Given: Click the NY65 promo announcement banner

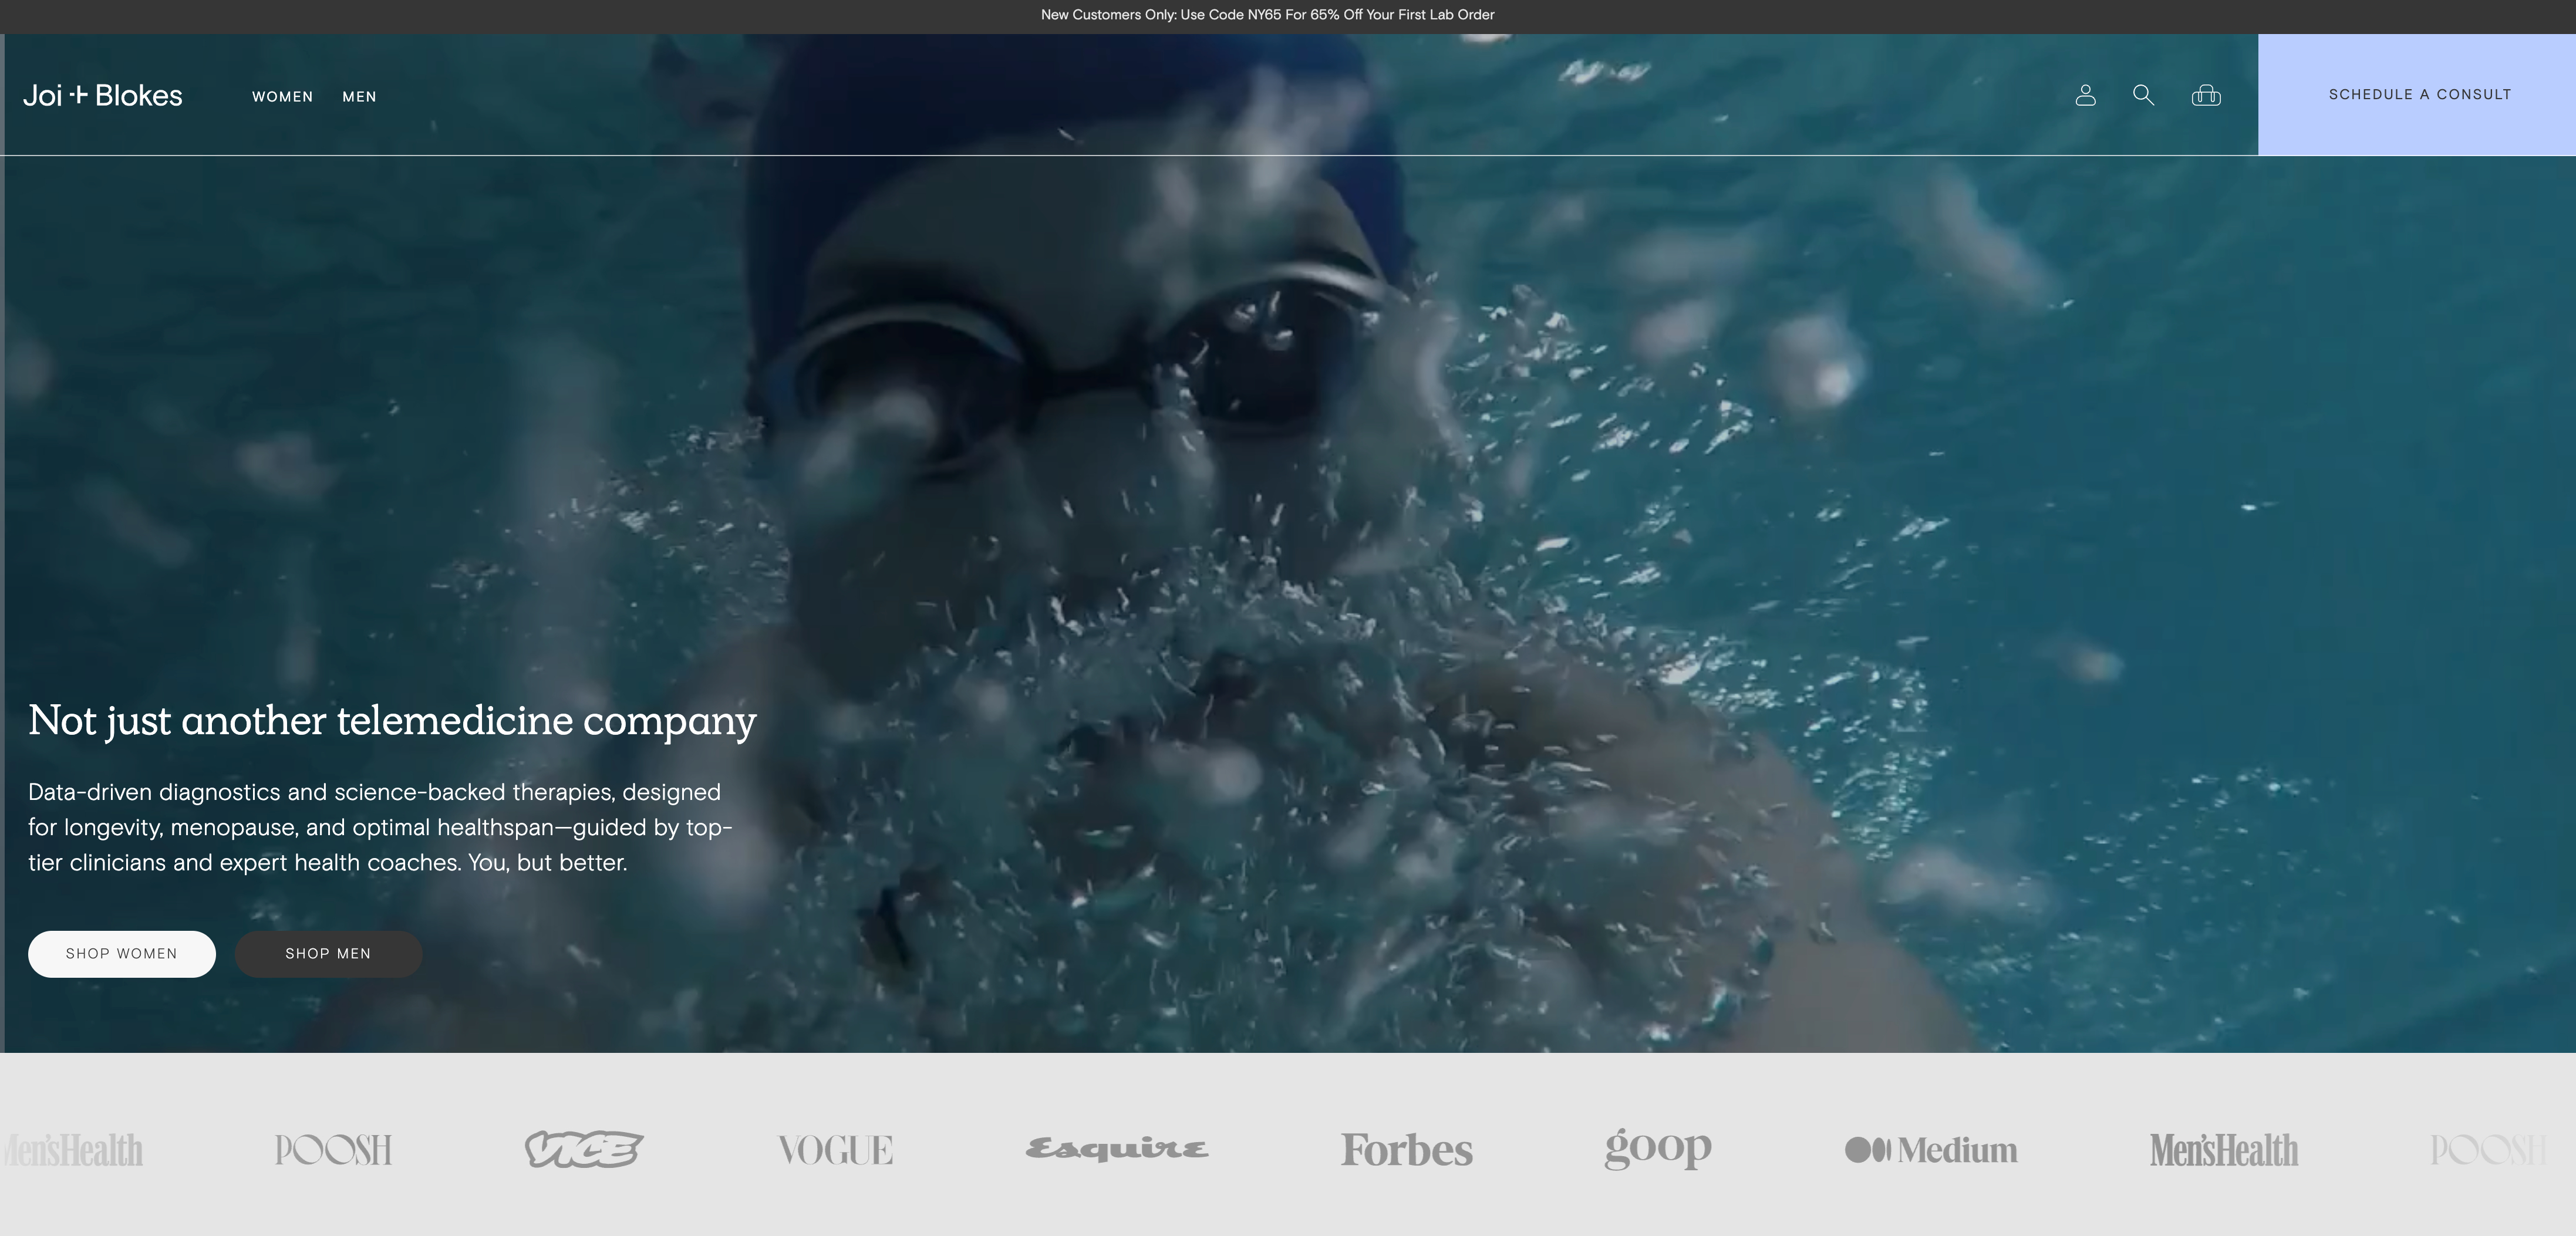Looking at the screenshot, I should (x=1268, y=15).
